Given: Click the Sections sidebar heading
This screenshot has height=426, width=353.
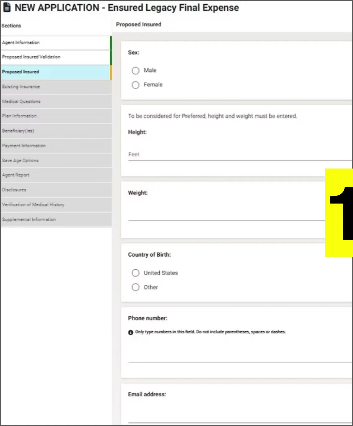Looking at the screenshot, I should coord(11,26).
